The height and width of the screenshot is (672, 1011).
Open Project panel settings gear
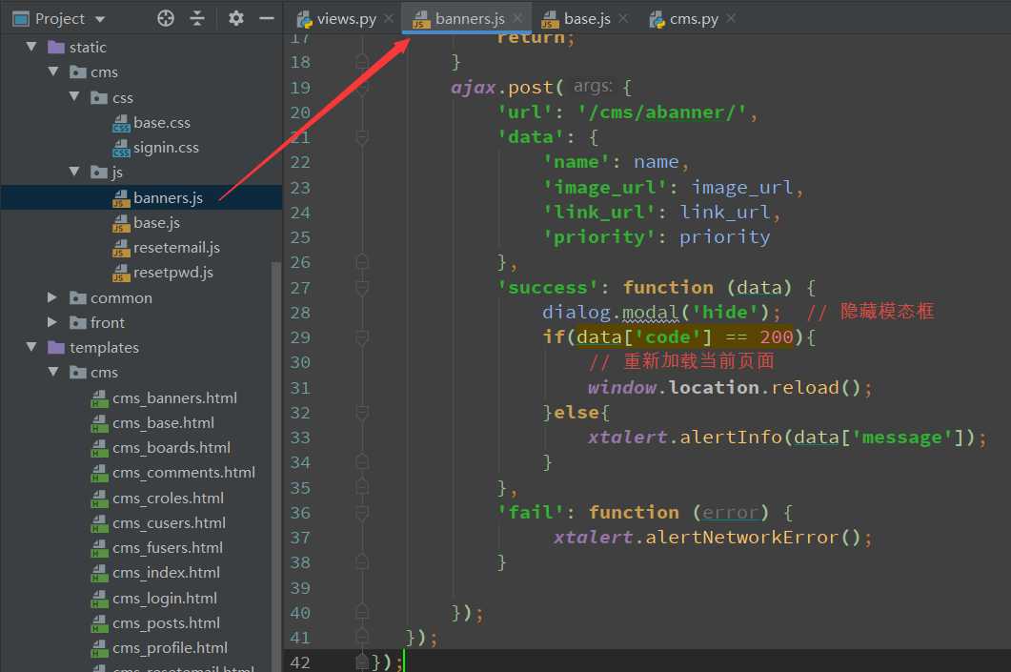[x=236, y=18]
